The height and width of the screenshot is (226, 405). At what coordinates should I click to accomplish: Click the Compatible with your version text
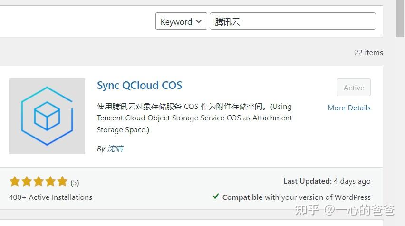296,197
